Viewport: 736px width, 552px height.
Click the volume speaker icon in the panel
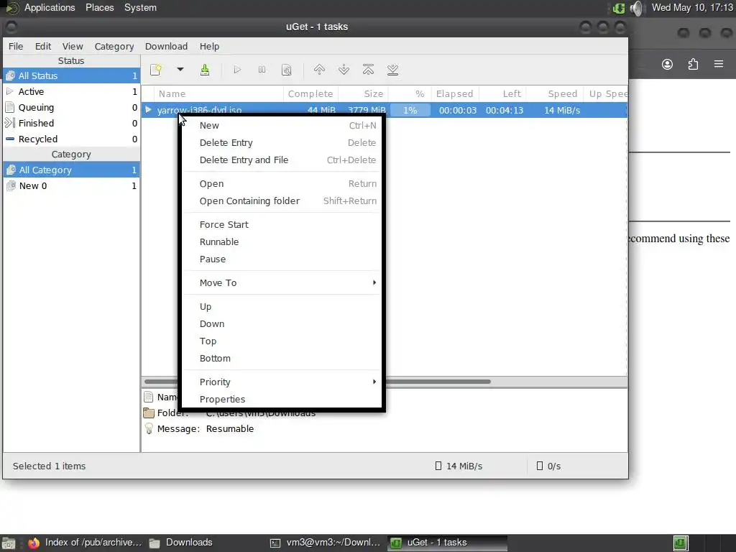click(637, 8)
